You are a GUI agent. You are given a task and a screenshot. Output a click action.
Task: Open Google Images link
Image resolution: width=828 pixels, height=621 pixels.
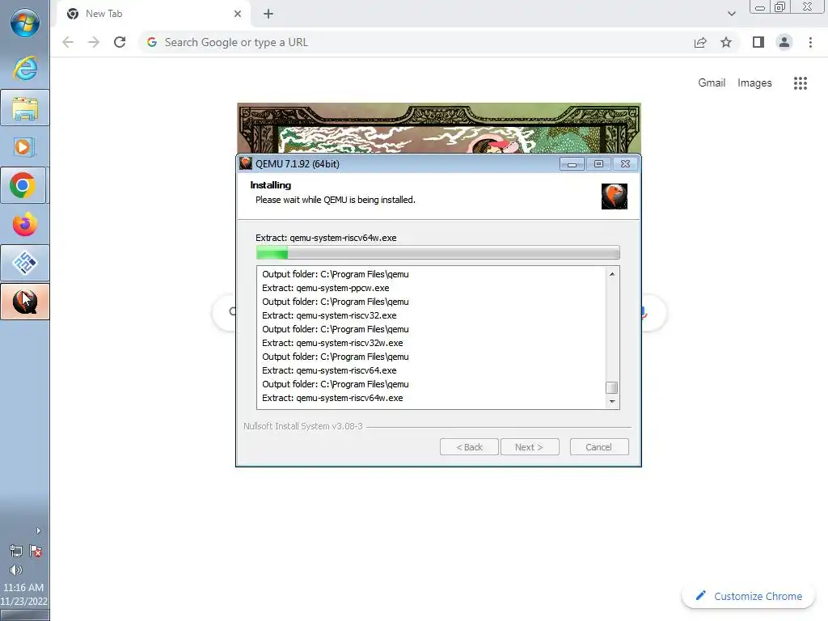754,83
